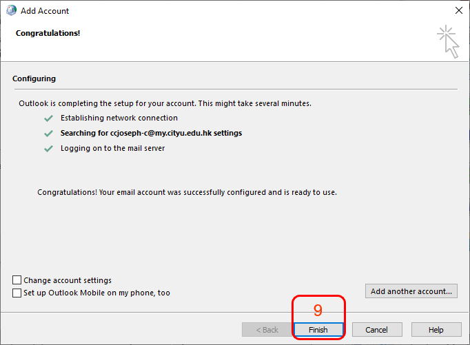
Task: Select the Establishing network connection text
Action: [x=119, y=118]
